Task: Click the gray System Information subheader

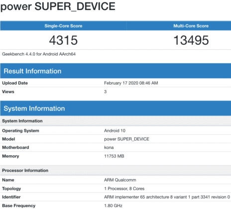Action: [115, 121]
